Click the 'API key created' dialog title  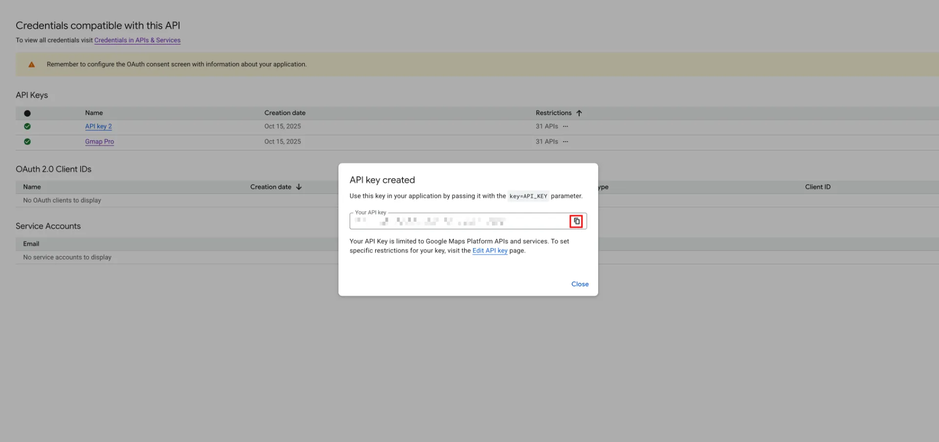pos(382,180)
